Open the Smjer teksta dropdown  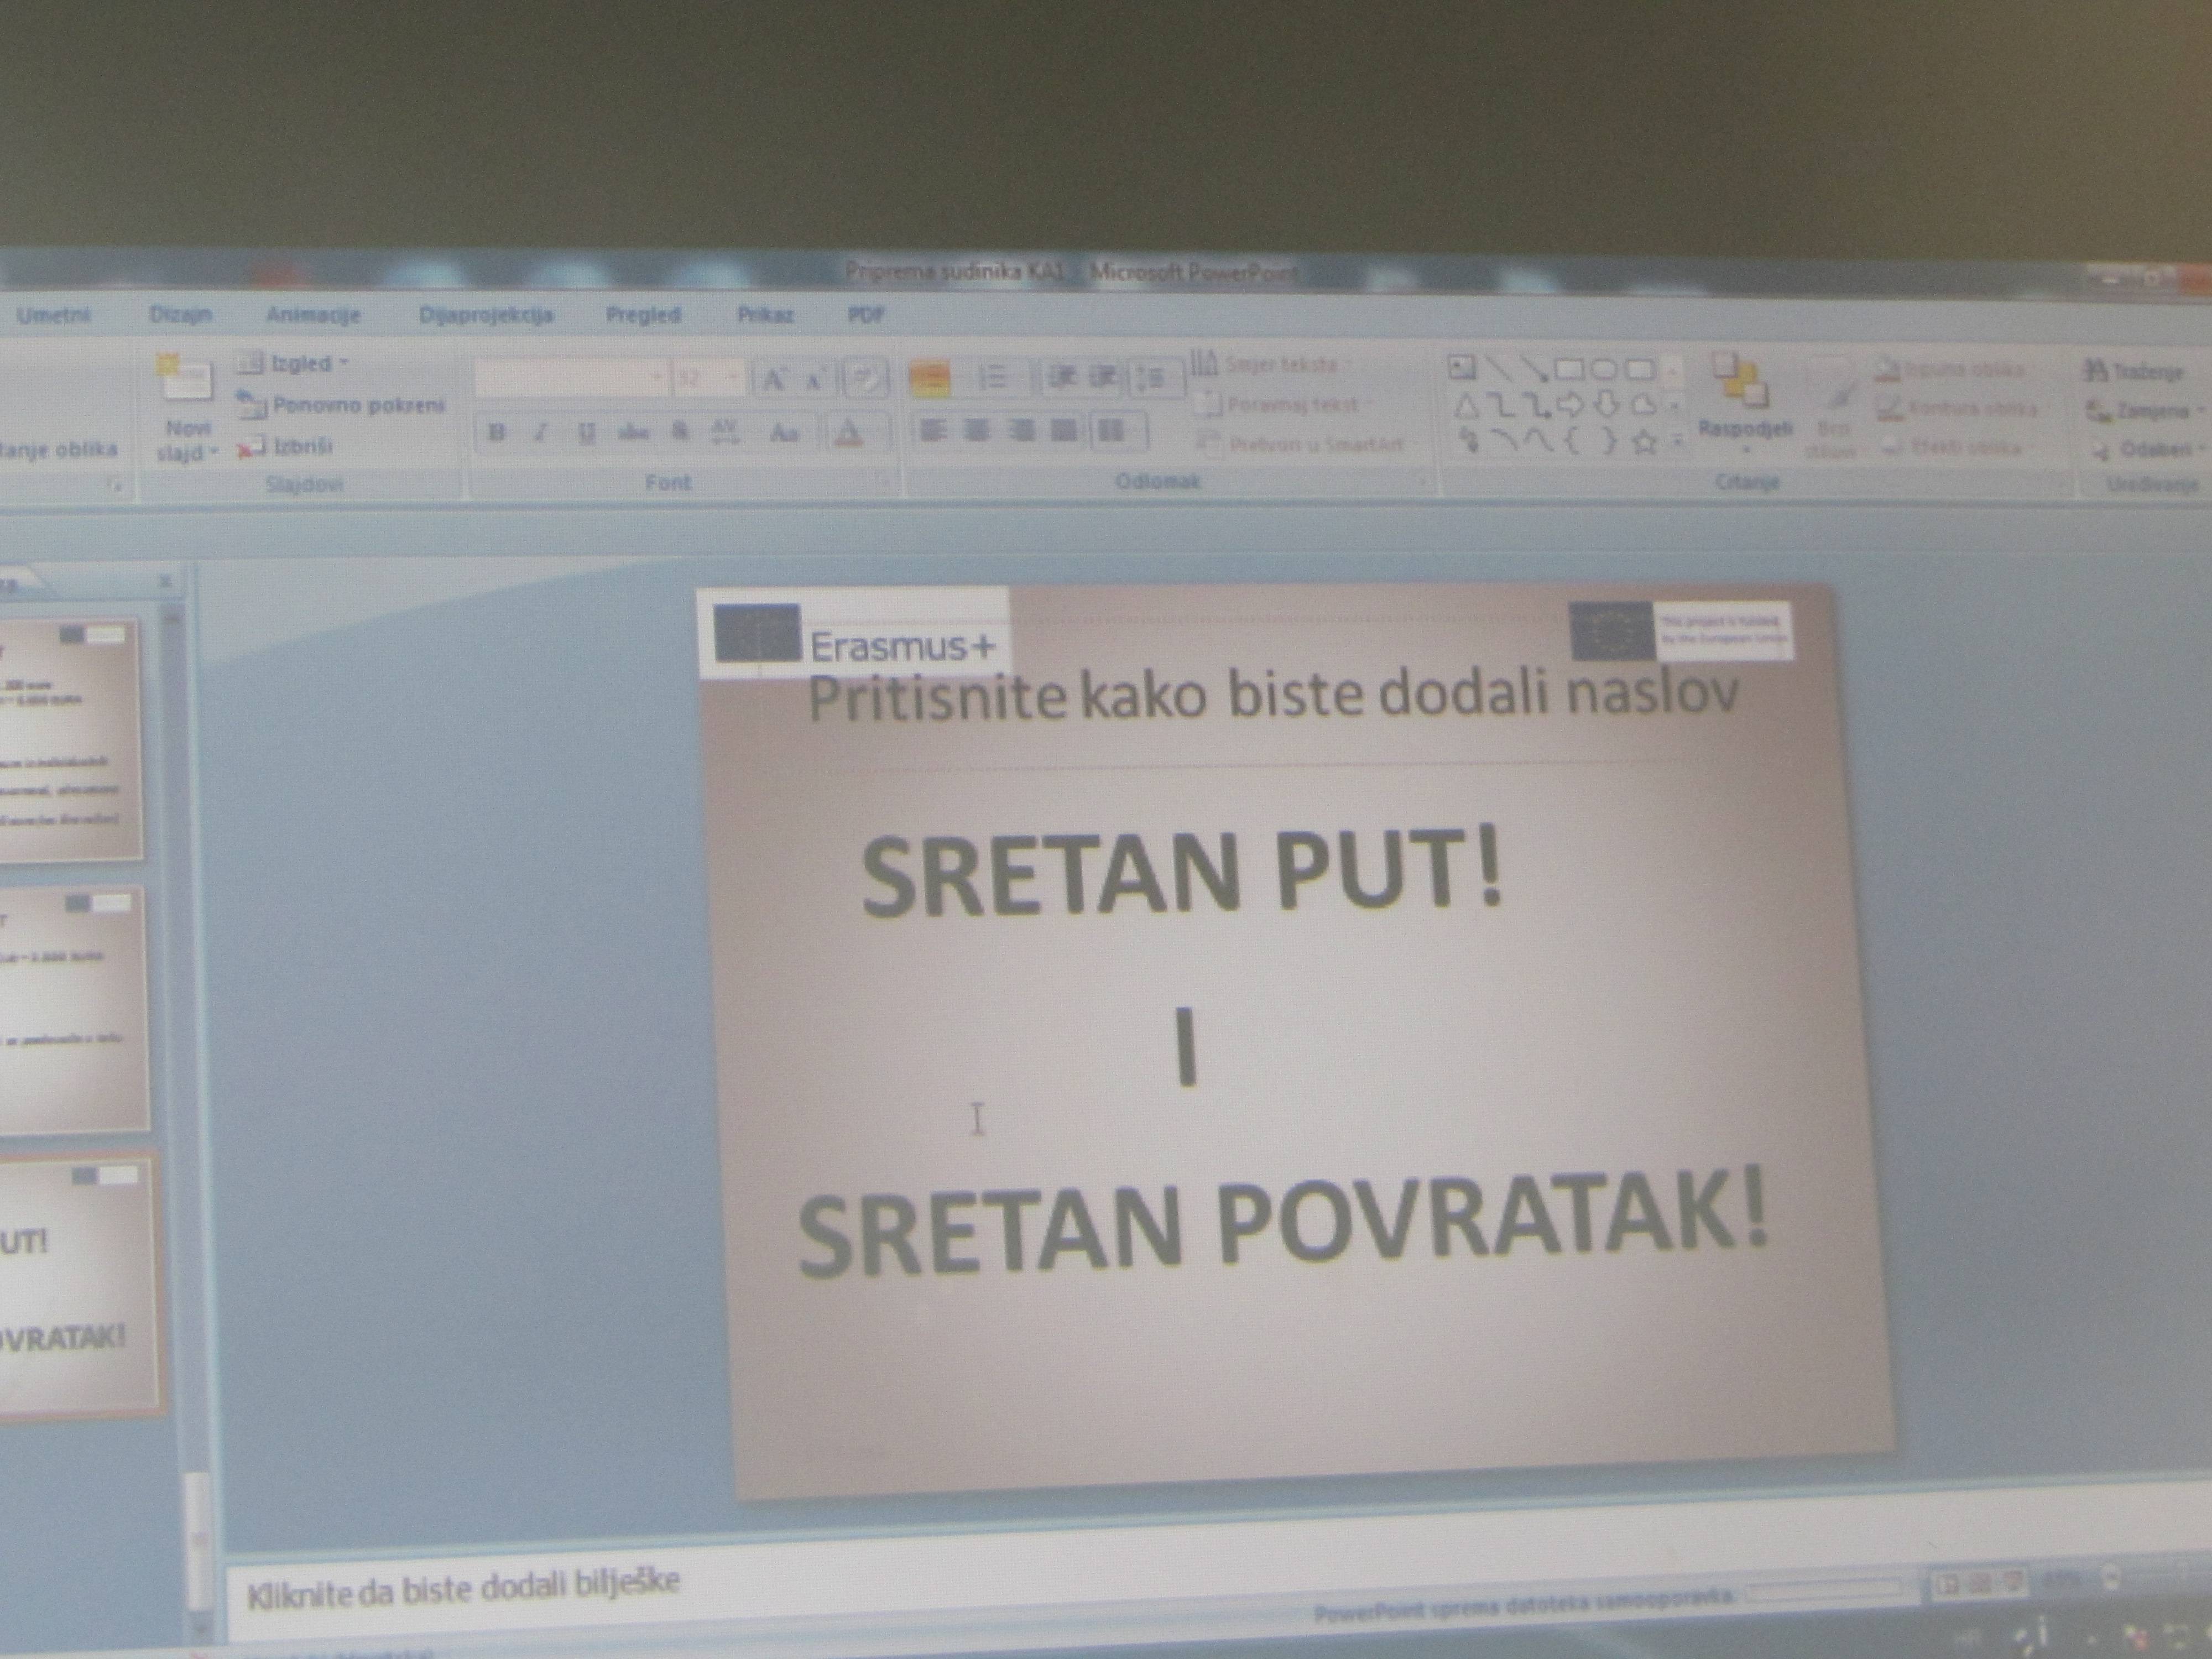(x=1270, y=365)
